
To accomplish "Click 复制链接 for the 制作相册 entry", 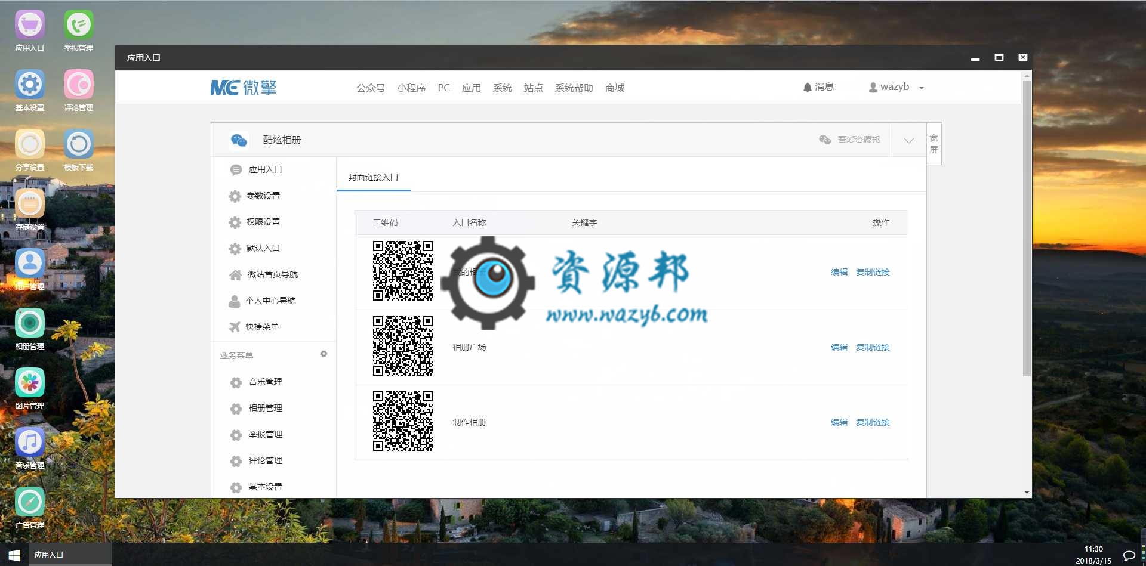I will pyautogui.click(x=873, y=422).
